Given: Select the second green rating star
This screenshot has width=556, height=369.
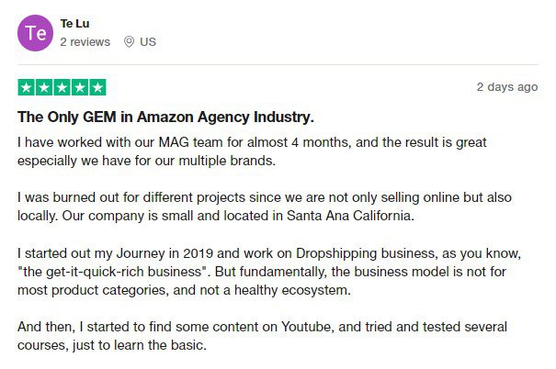Looking at the screenshot, I should 44,88.
